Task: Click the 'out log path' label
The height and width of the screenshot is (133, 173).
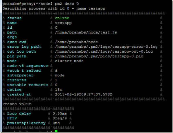Action: [x=21, y=51]
